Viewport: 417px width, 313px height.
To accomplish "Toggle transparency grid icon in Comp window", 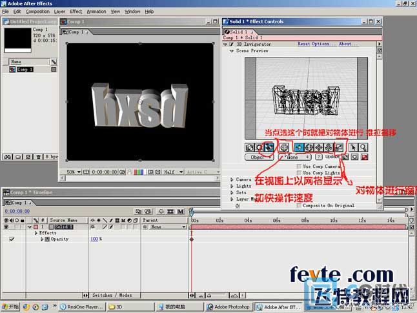I will tap(158, 172).
